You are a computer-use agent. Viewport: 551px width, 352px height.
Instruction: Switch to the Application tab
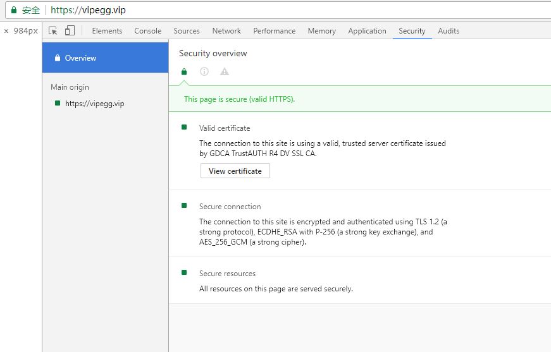[367, 31]
